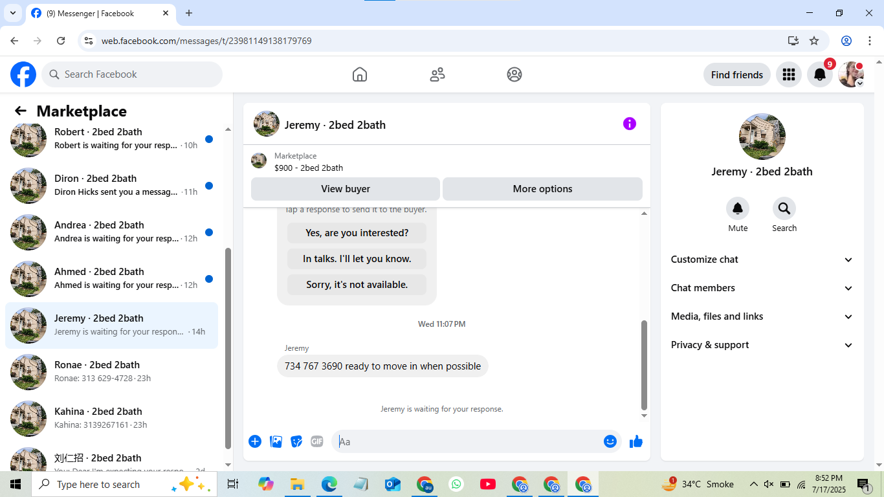Click the conversation list vertical scrollbar

[x=228, y=348]
